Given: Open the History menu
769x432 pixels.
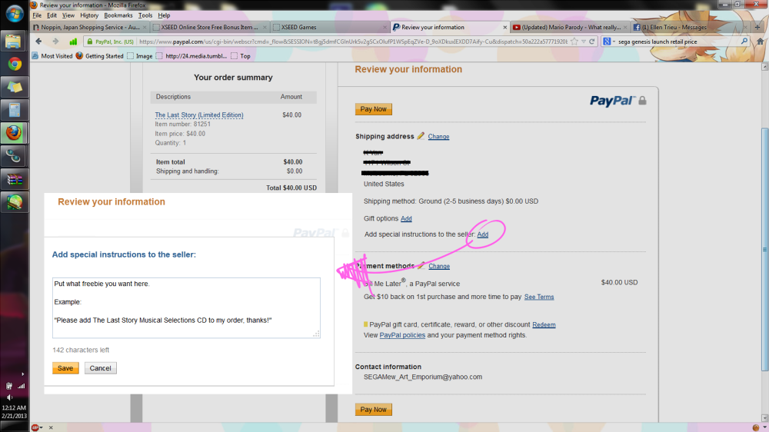Looking at the screenshot, I should click(89, 15).
